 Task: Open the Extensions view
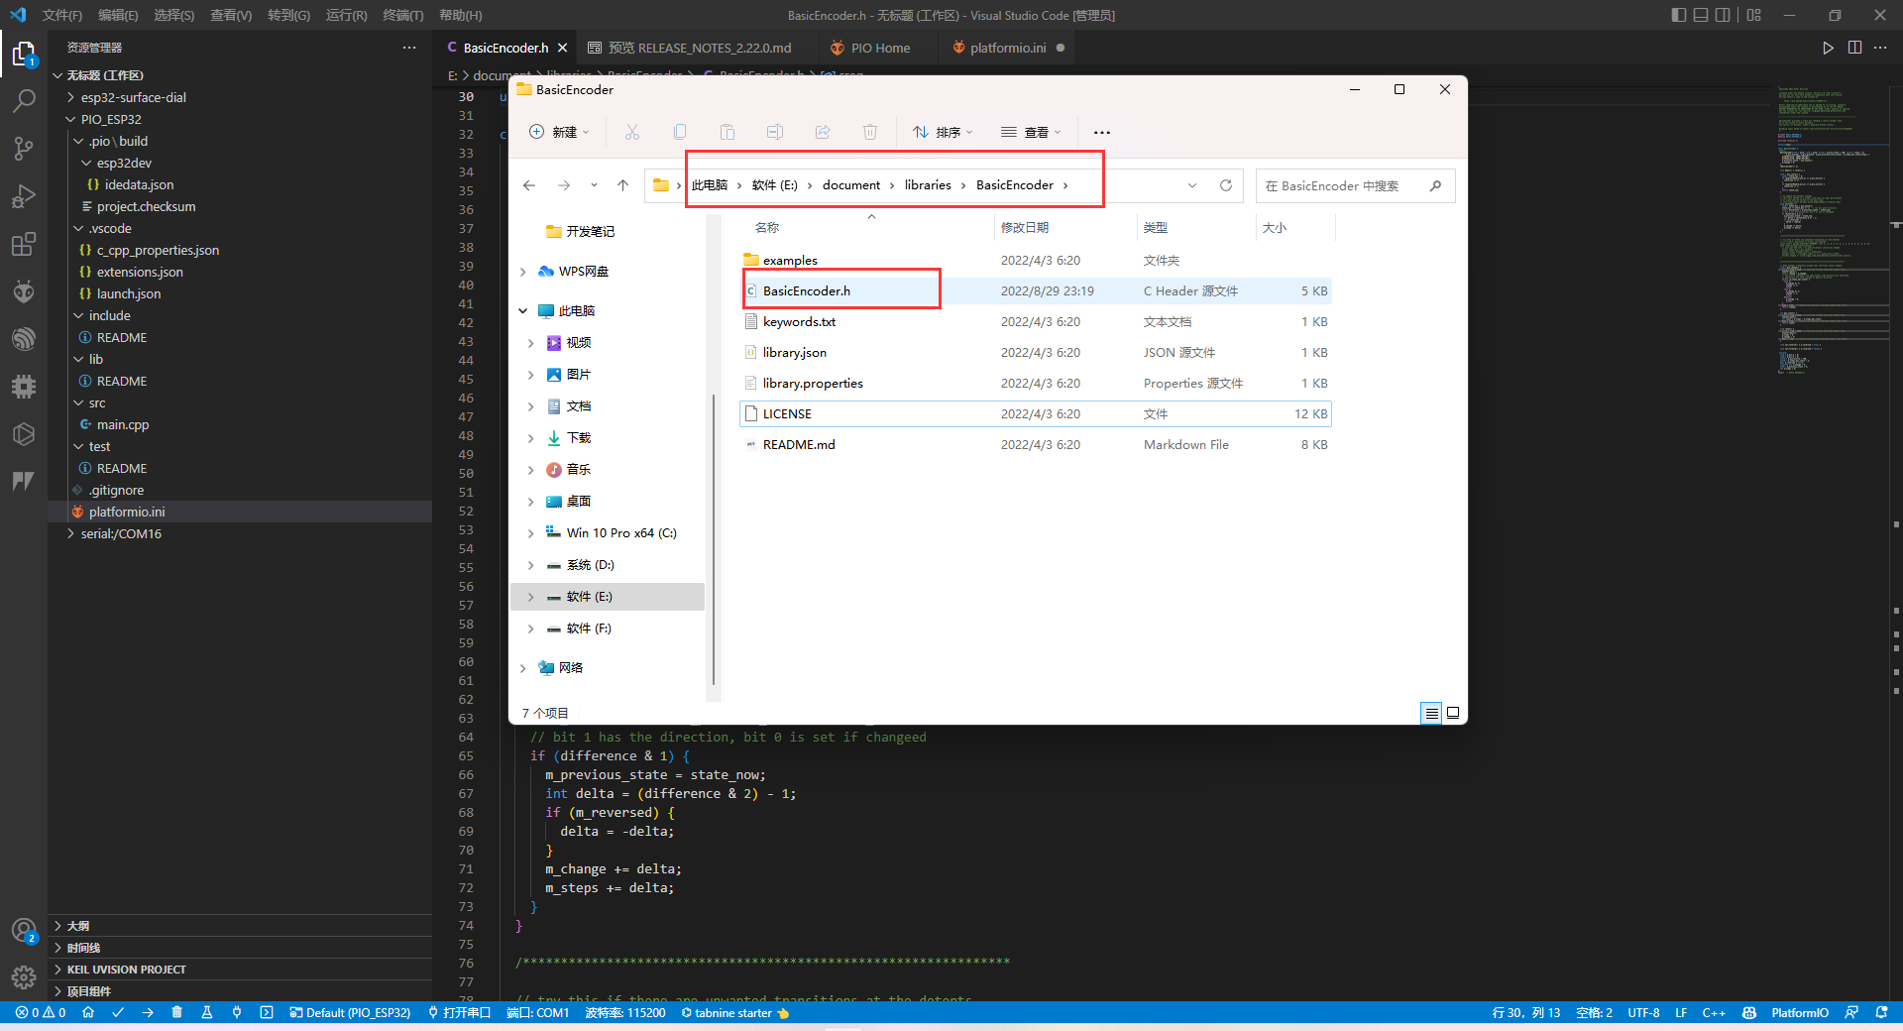tap(24, 244)
